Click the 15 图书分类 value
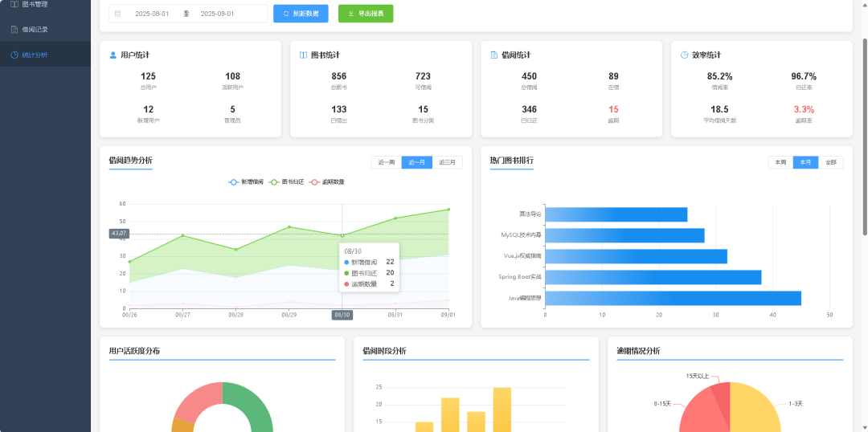The width and height of the screenshot is (868, 432). [x=423, y=109]
